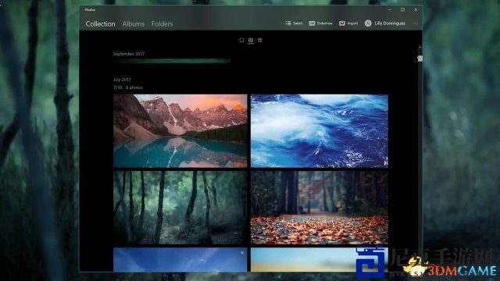Click the Select button in toolbar
Viewport: 500px width, 281px height.
(294, 23)
